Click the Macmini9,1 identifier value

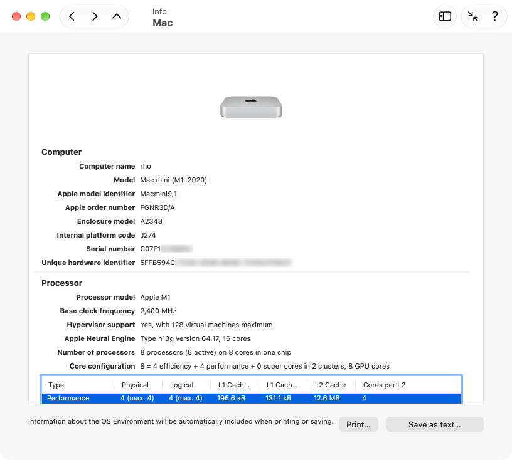[158, 194]
